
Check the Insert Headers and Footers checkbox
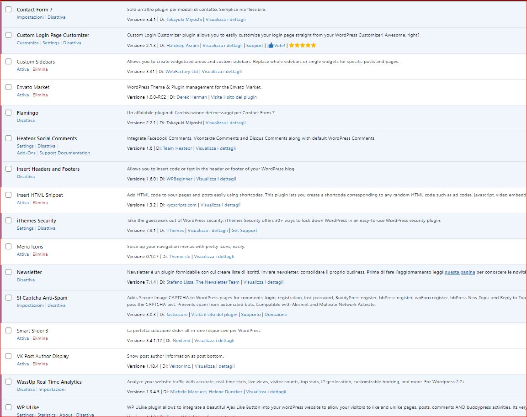8,169
